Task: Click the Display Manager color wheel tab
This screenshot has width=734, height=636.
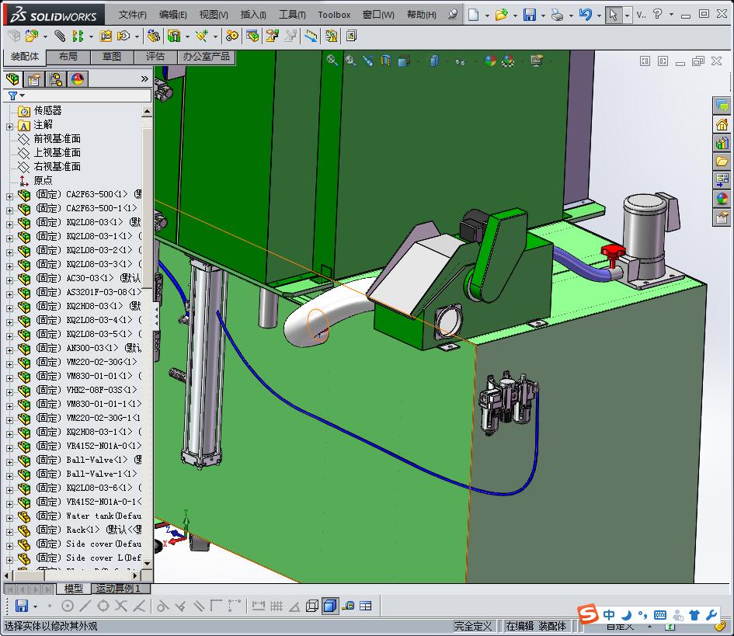Action: pyautogui.click(x=78, y=79)
